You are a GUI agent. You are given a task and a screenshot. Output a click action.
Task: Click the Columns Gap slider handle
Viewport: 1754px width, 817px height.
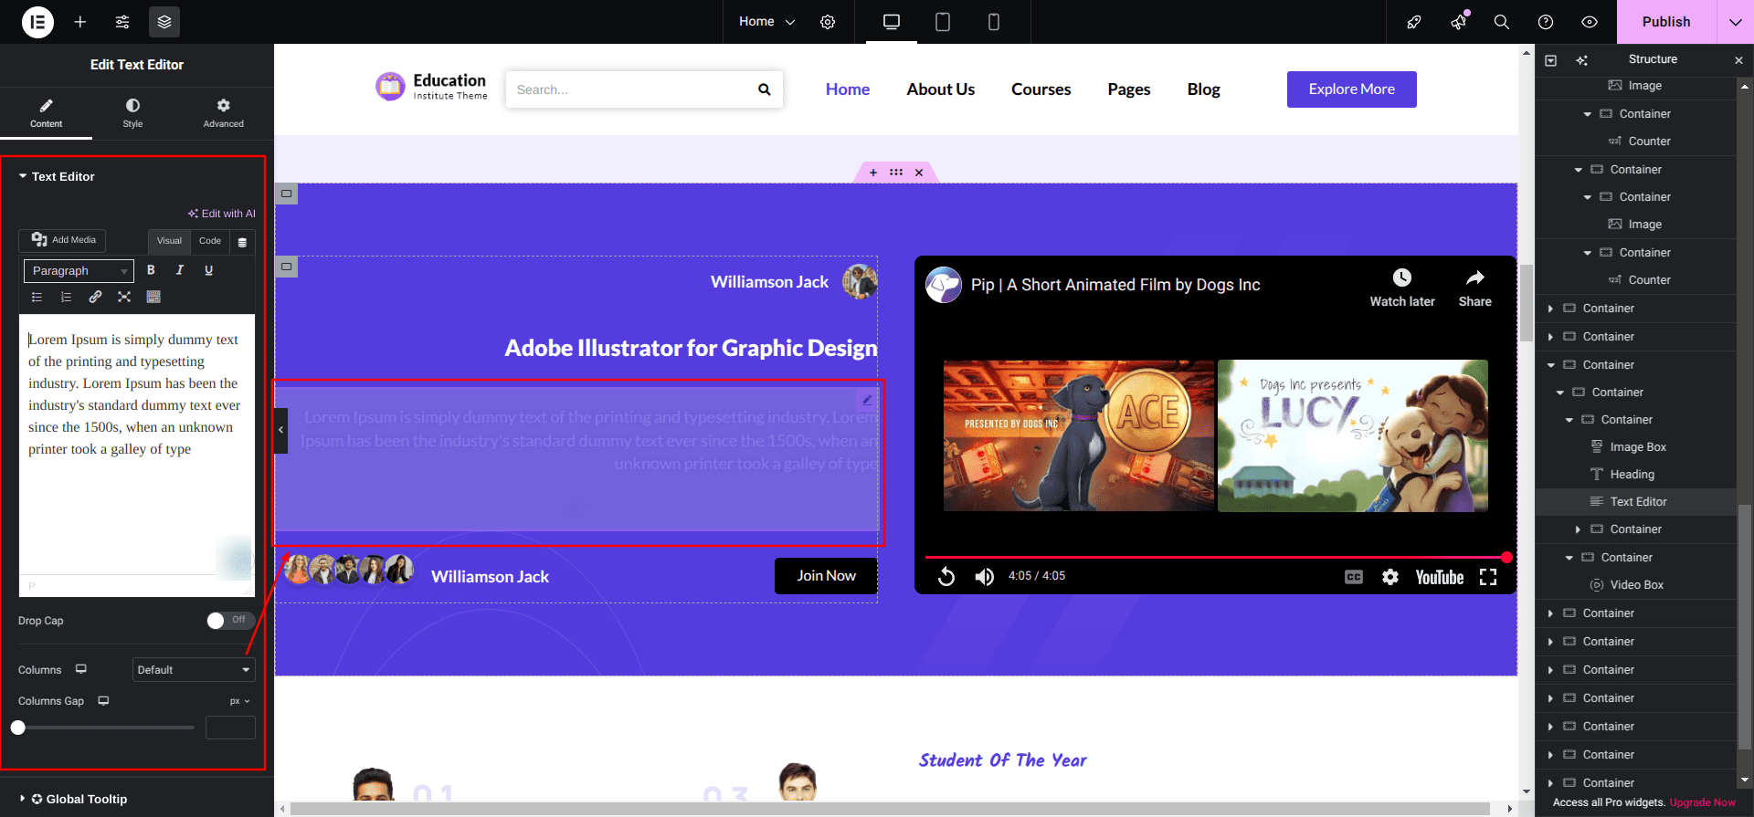18,728
